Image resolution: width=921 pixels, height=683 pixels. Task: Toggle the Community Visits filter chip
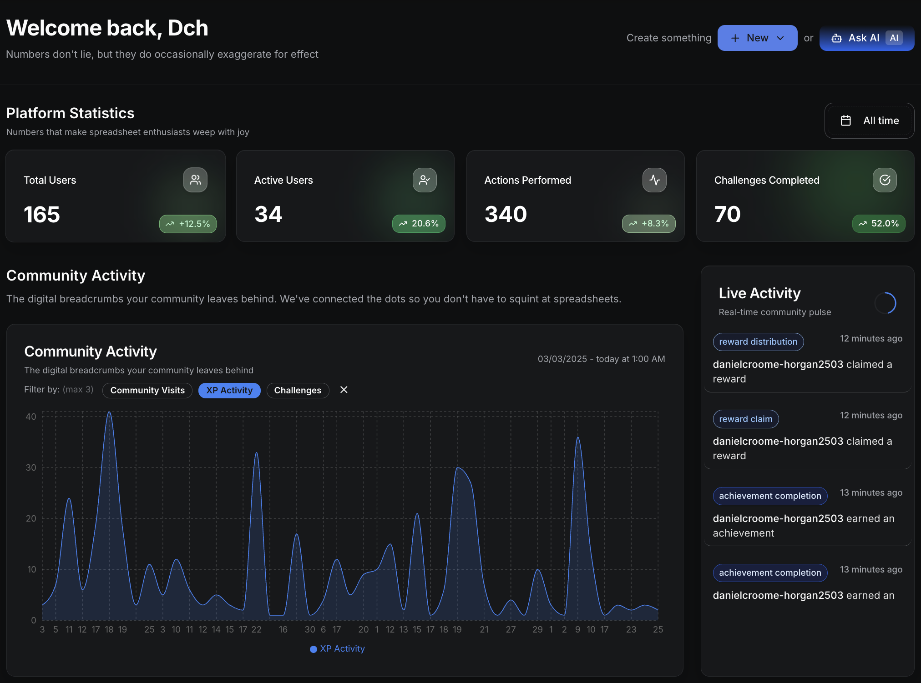(x=147, y=390)
